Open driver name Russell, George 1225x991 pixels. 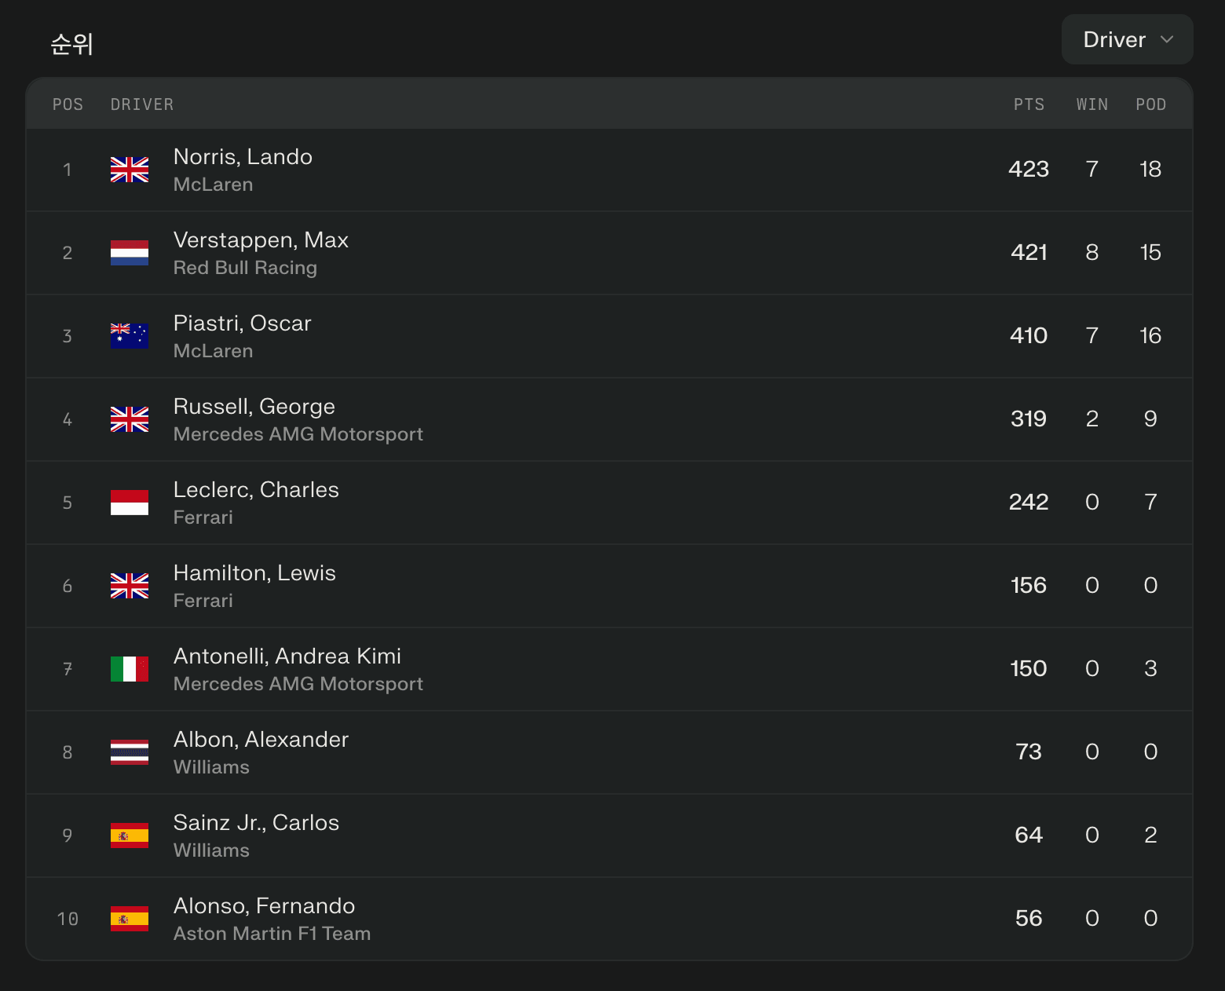pos(254,407)
